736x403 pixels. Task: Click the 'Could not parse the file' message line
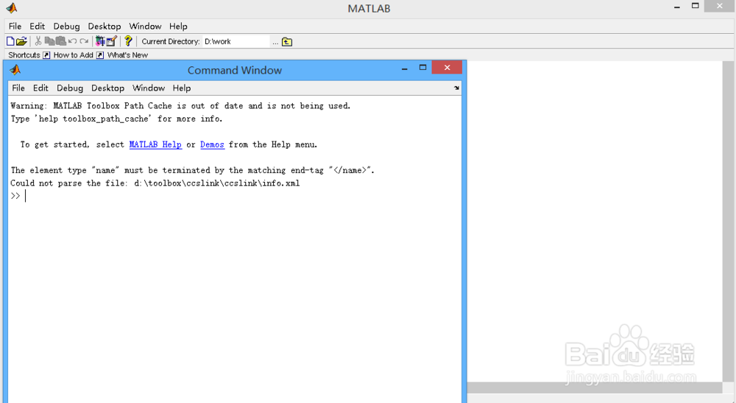point(155,183)
